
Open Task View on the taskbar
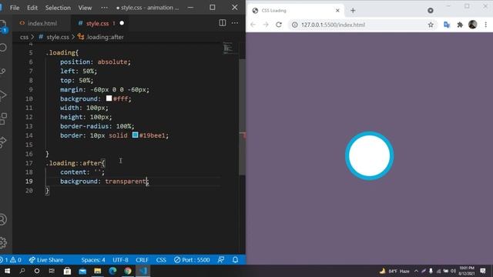52,271
